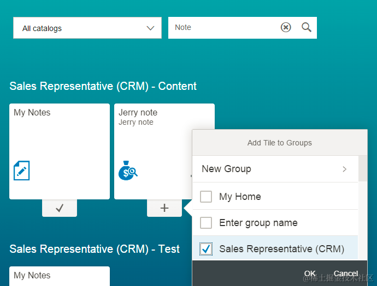The image size is (377, 286).
Task: Click the magnifying glass search icon
Action: (x=307, y=27)
